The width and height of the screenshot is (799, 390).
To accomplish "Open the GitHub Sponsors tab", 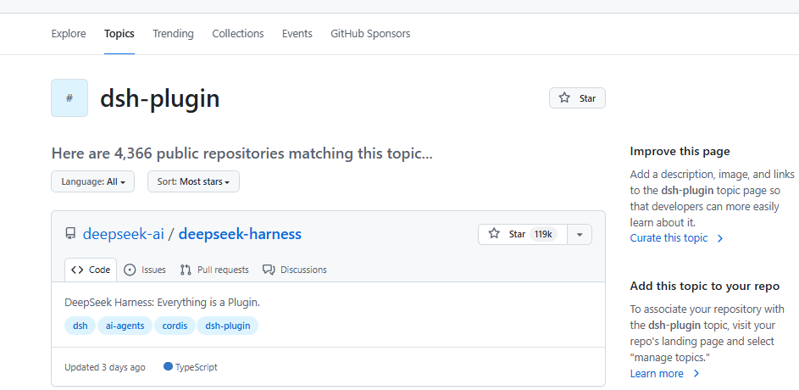I will pos(370,34).
